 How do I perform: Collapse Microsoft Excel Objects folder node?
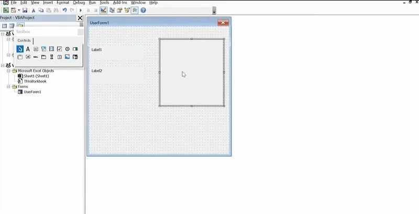point(8,71)
